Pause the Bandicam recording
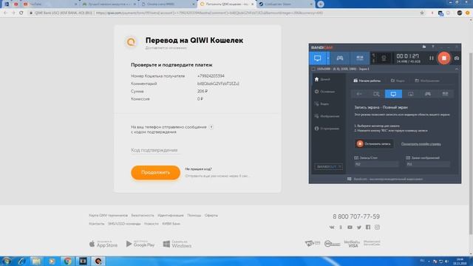The image size is (473, 266). tap(432, 58)
